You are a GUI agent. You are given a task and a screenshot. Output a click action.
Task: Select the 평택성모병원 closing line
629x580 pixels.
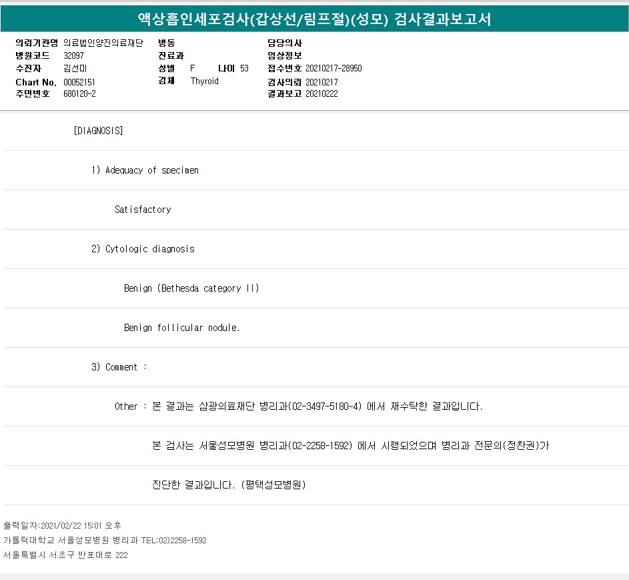click(x=229, y=485)
